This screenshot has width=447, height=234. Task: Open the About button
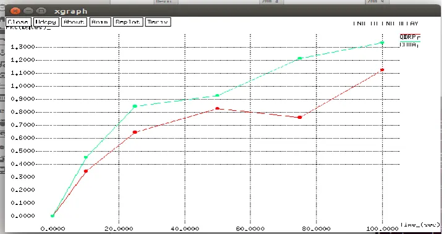pyautogui.click(x=74, y=22)
